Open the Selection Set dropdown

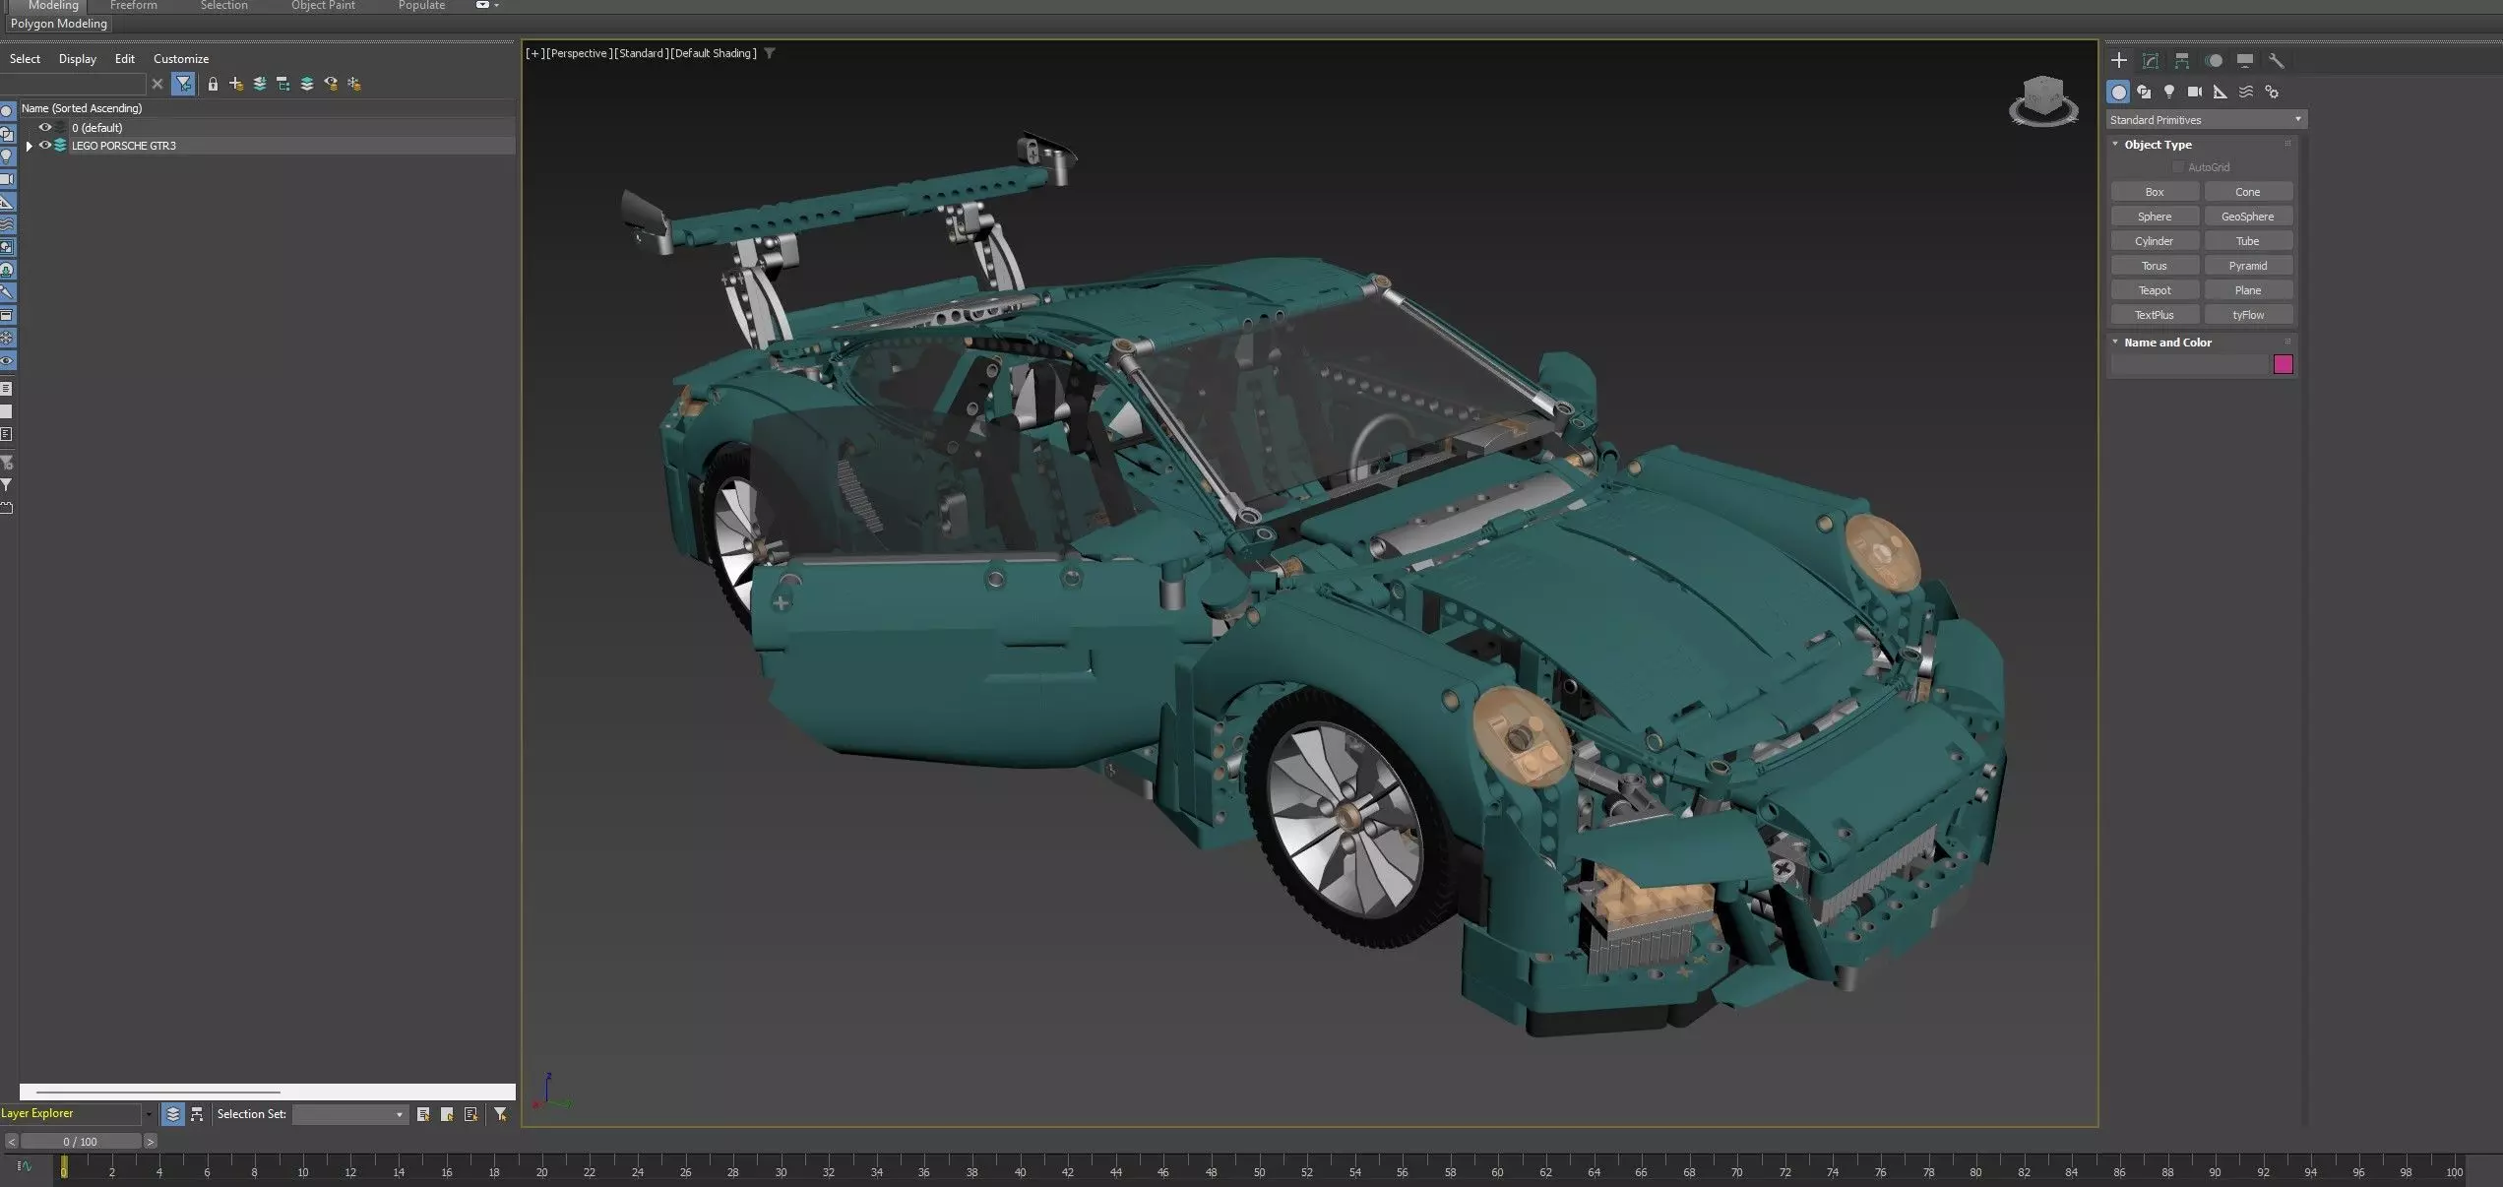click(x=349, y=1114)
